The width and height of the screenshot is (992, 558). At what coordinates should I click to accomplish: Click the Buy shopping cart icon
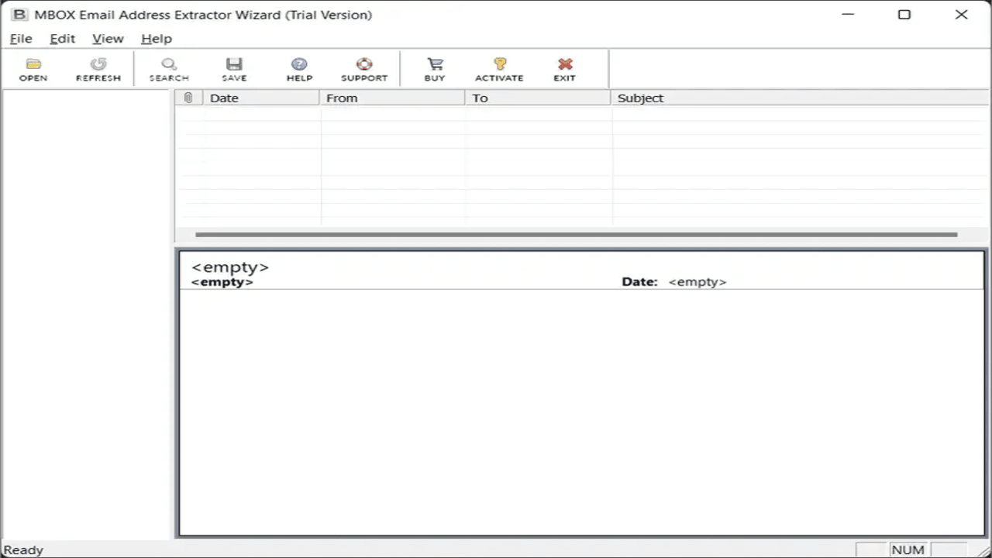pos(435,64)
